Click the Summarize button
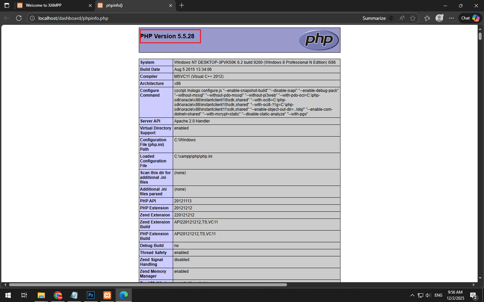 pyautogui.click(x=374, y=18)
